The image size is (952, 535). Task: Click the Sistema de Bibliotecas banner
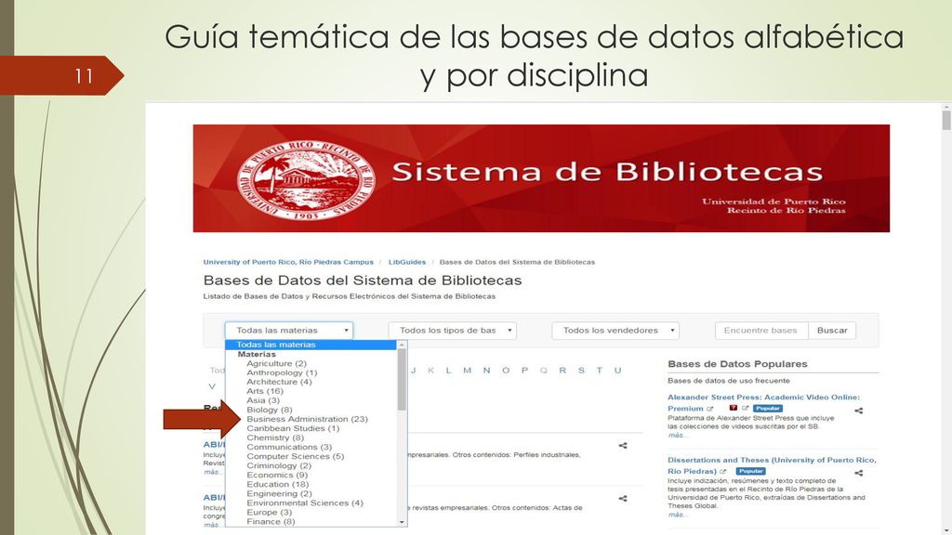point(542,178)
